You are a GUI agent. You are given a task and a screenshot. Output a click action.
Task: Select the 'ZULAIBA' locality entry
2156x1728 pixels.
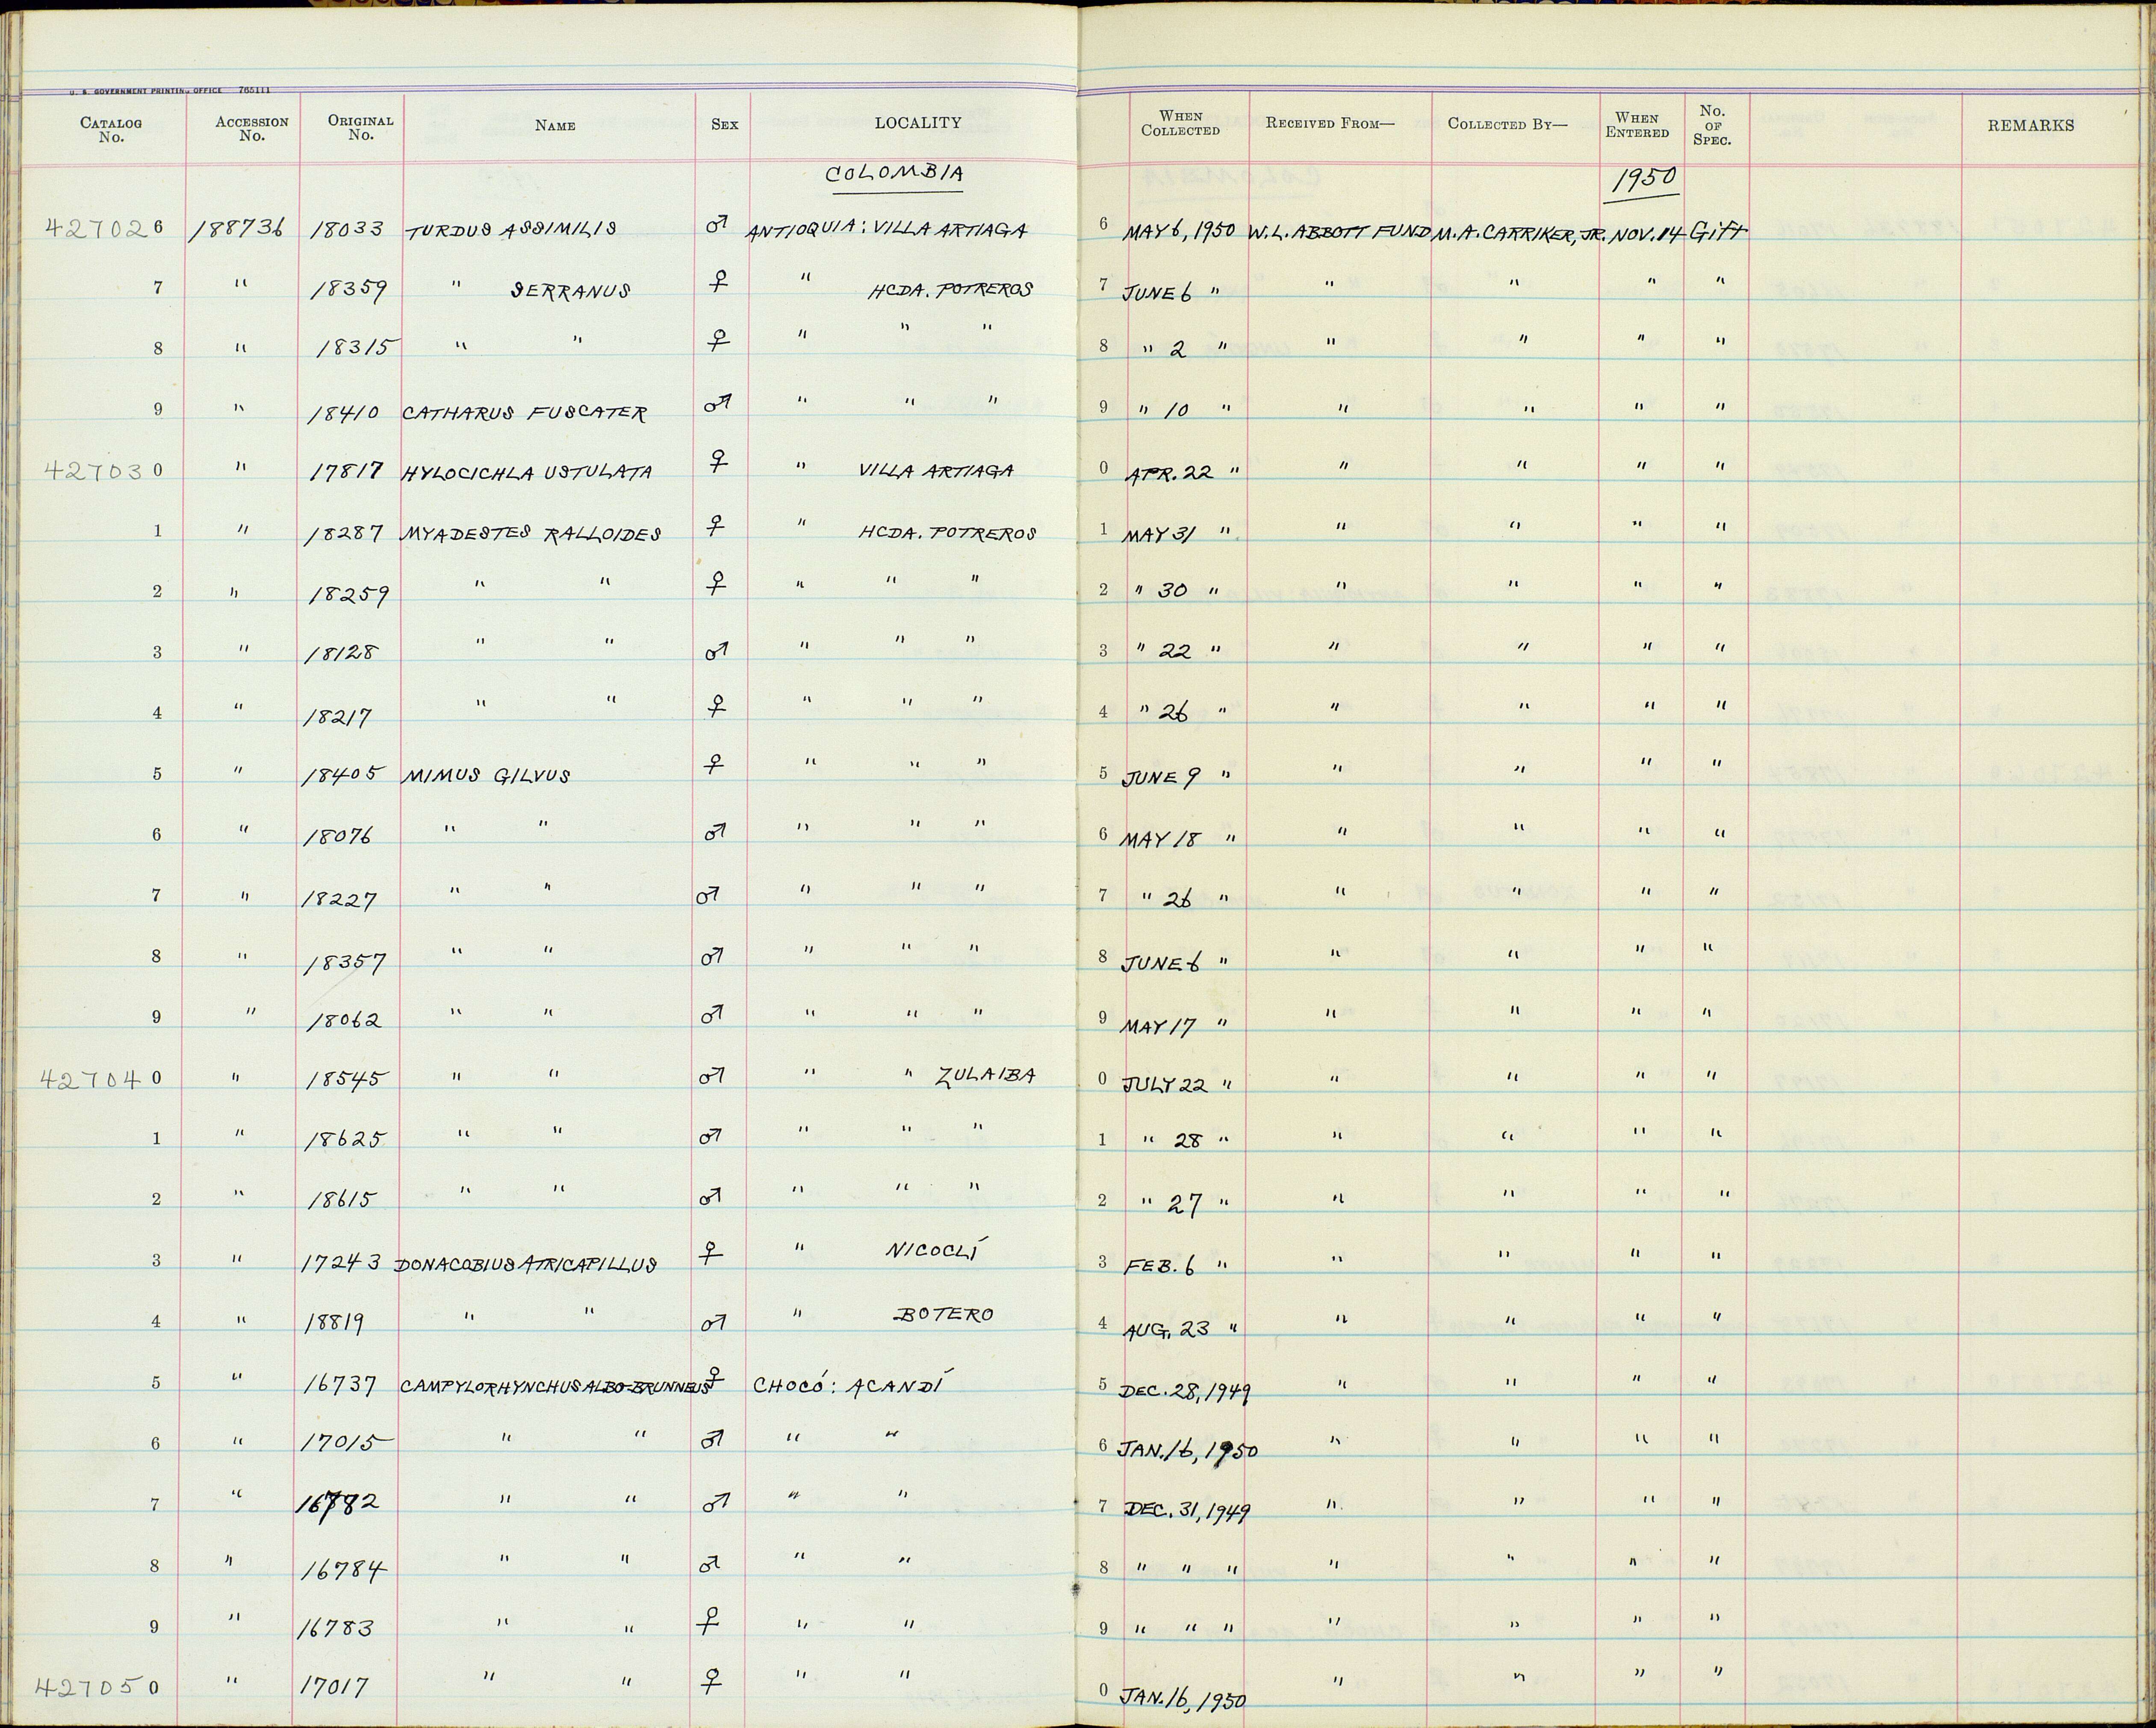point(985,1076)
